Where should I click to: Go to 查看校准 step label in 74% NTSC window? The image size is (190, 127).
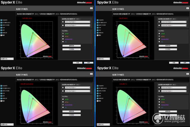(101, 33)
